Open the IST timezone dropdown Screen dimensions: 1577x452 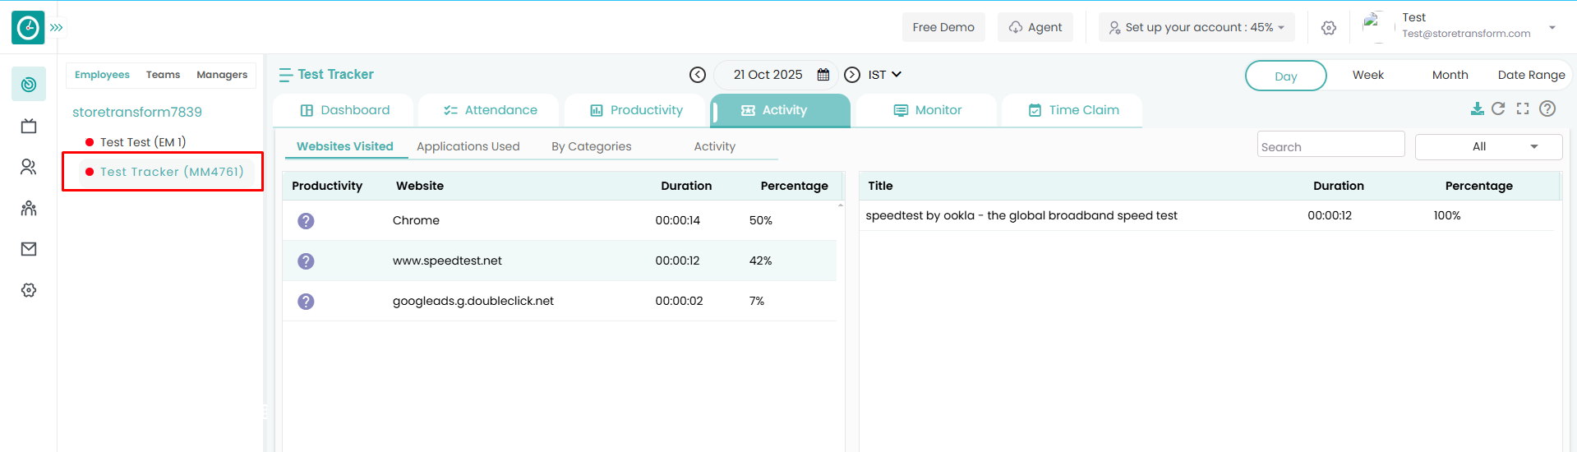(885, 75)
